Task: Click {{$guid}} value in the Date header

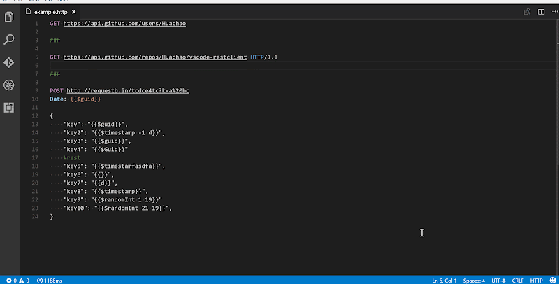Action: [85, 99]
